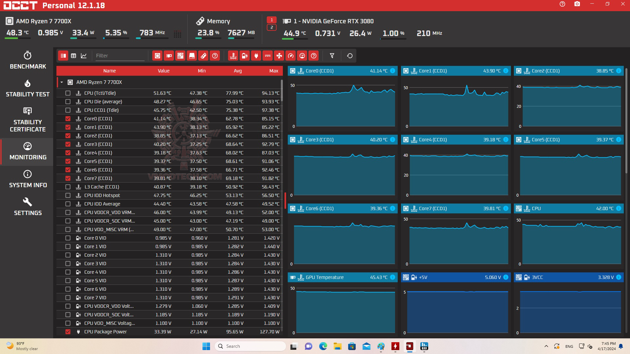
Task: Toggle the fan sensor filter icon
Action: tap(279, 56)
